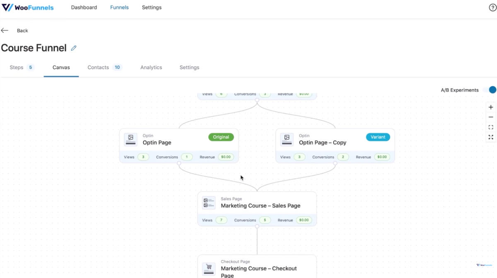Open Marketing Course – Checkout Page title
The height and width of the screenshot is (278, 497).
pyautogui.click(x=259, y=272)
